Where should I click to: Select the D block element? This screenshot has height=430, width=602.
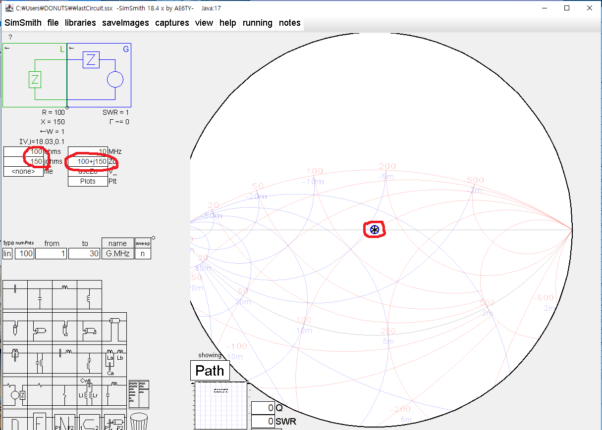point(15,420)
